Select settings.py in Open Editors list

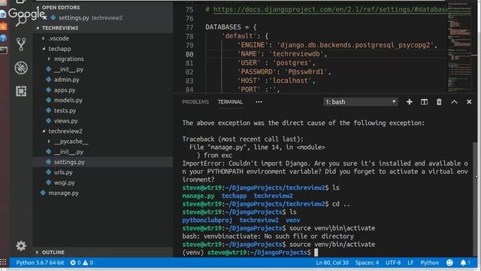point(74,18)
